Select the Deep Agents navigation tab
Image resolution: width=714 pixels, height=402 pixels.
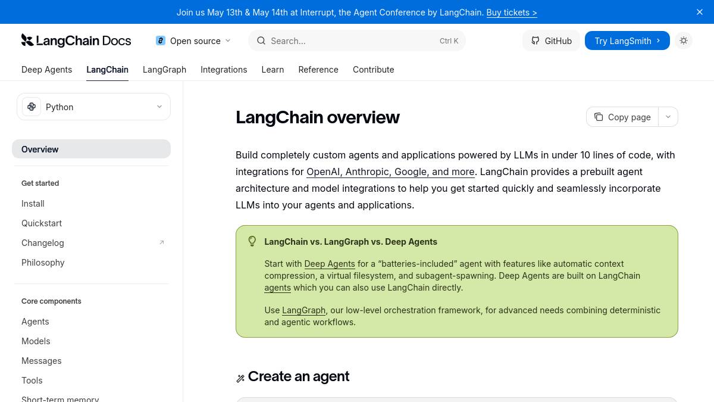(46, 70)
